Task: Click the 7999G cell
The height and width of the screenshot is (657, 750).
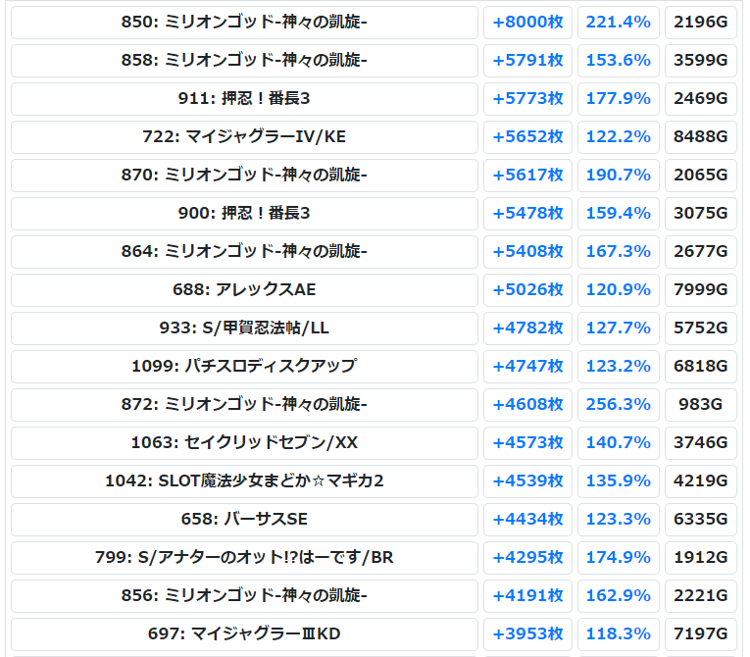Action: 701,290
